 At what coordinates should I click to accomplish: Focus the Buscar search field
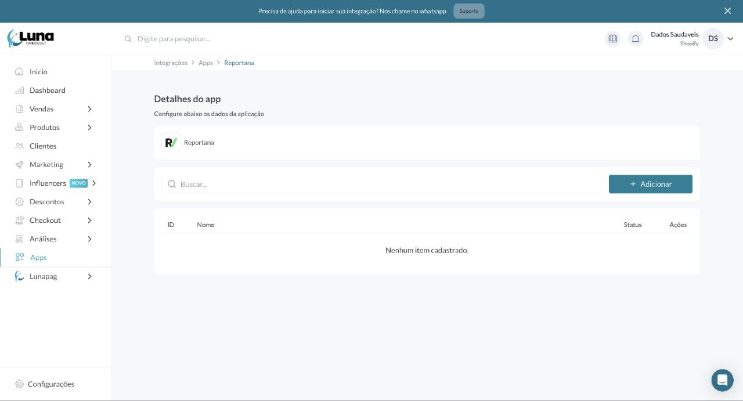click(383, 184)
